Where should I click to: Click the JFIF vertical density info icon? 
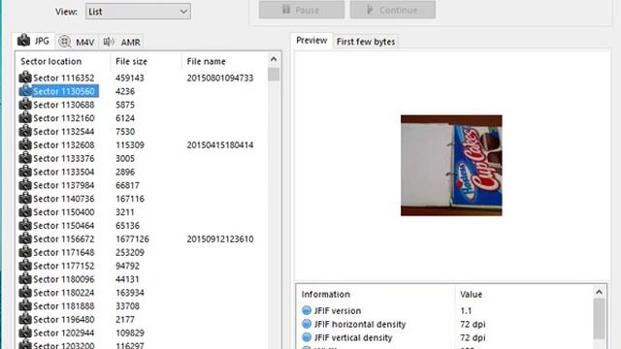[x=307, y=337]
